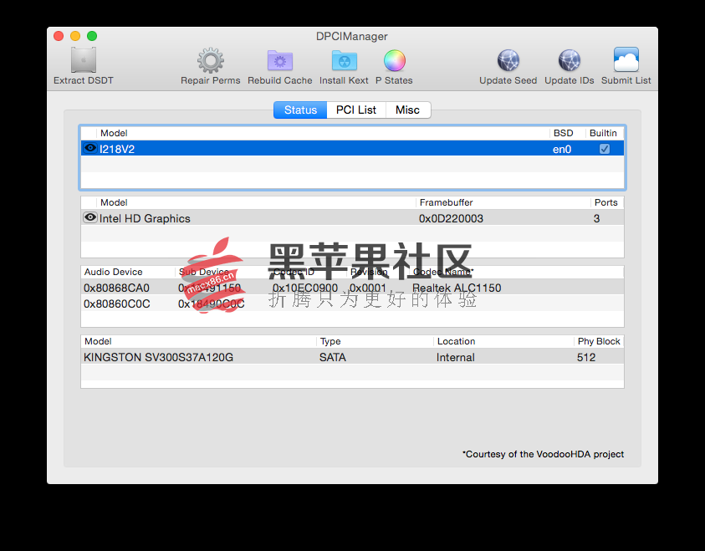
Task: Click the Phy Block column header
Action: [x=599, y=342]
